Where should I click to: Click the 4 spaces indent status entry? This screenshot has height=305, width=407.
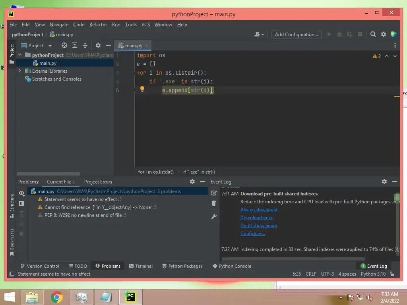(347, 274)
